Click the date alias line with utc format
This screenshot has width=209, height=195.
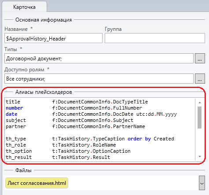(91, 114)
